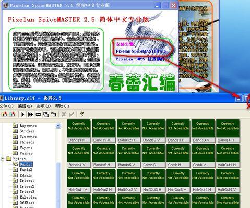The width and height of the screenshot is (250, 208).
Task: Click the Pixelan SM25 patch link
Action: pos(140,59)
